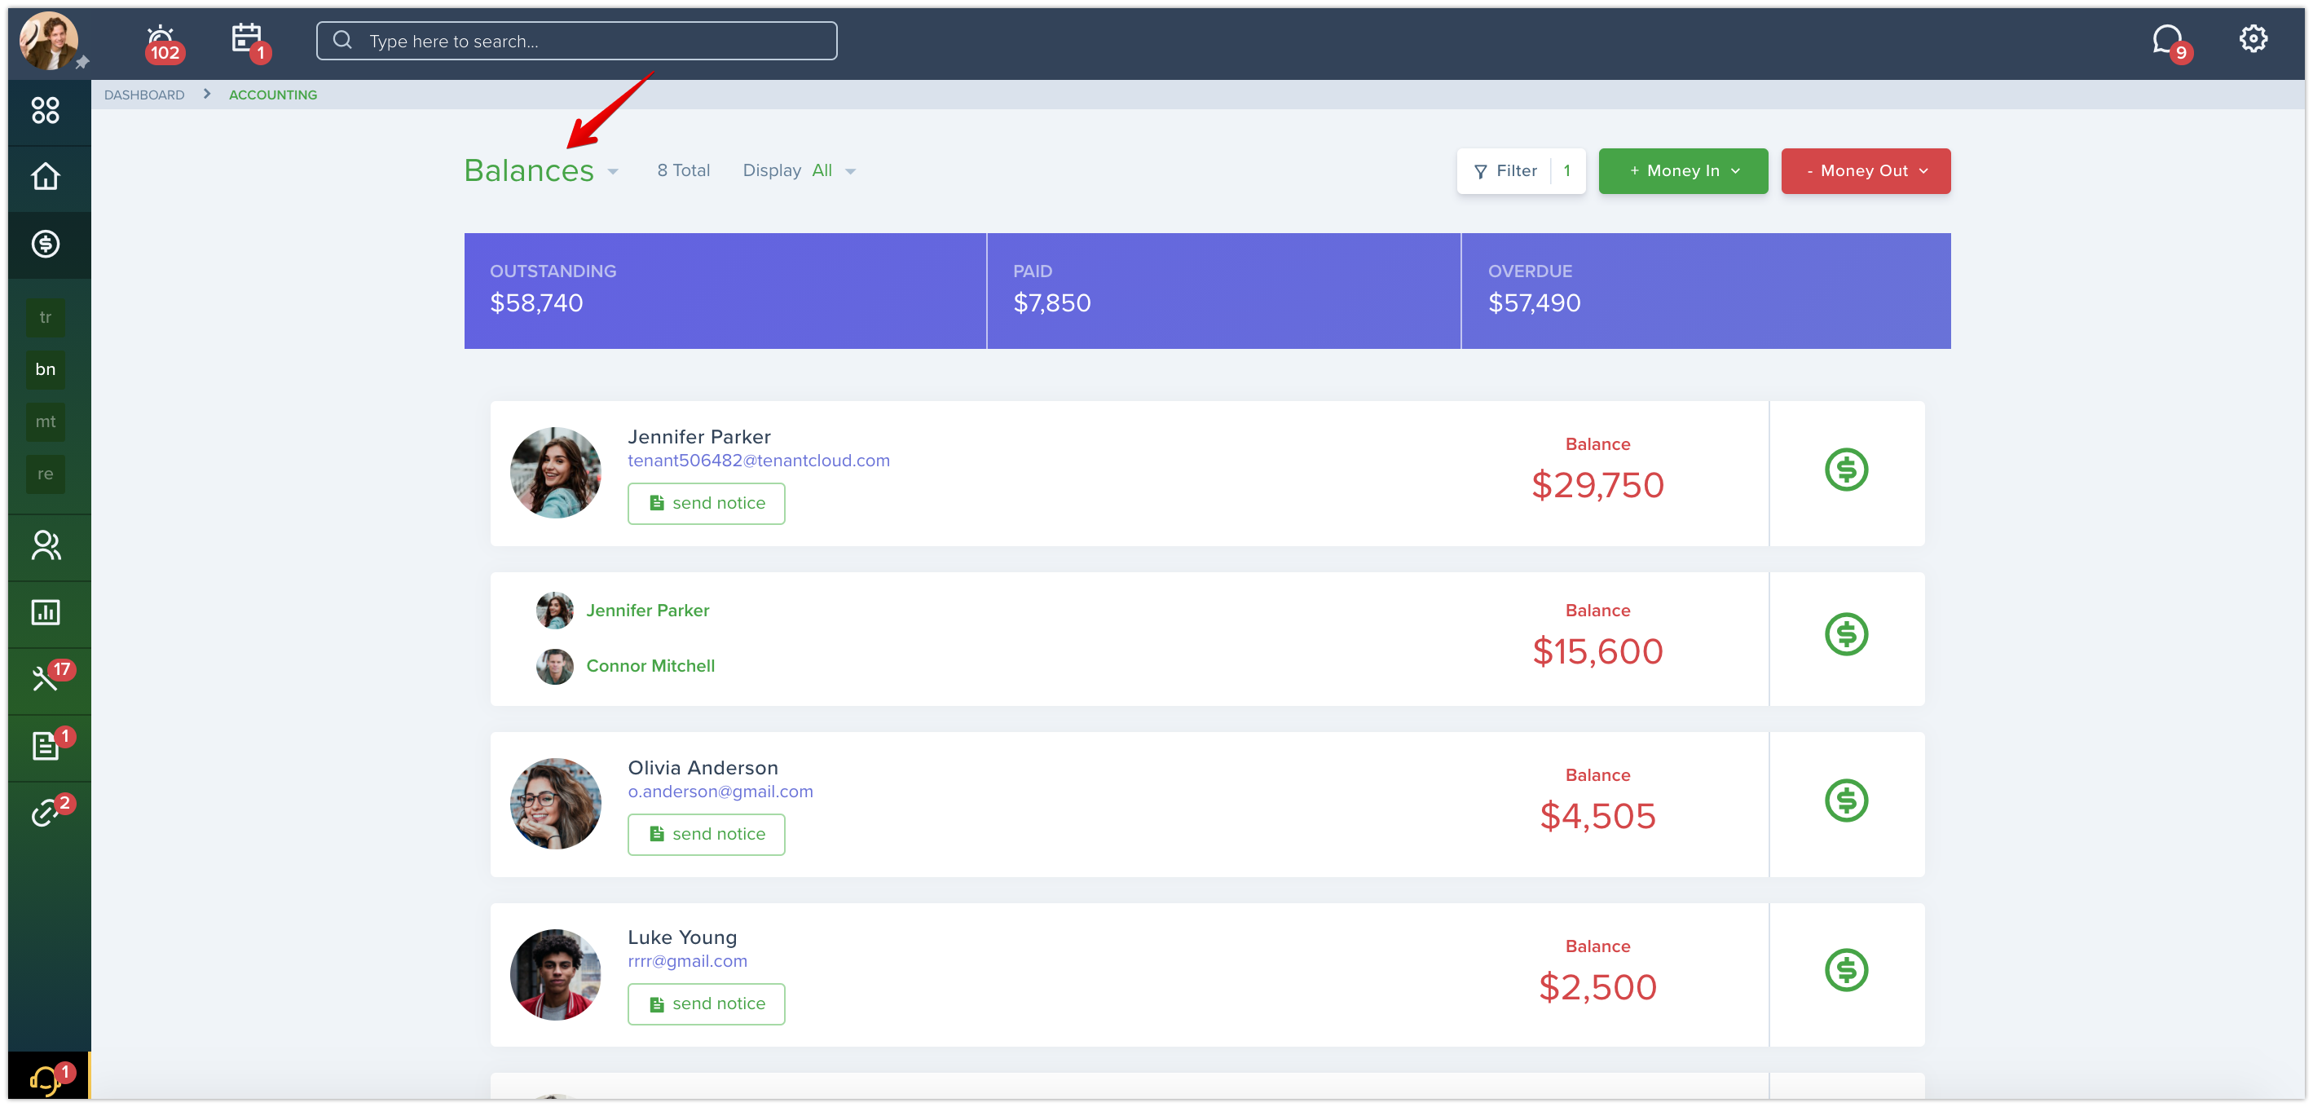Open the settings gear
Screen dimensions: 2313x1107
pyautogui.click(x=2253, y=38)
